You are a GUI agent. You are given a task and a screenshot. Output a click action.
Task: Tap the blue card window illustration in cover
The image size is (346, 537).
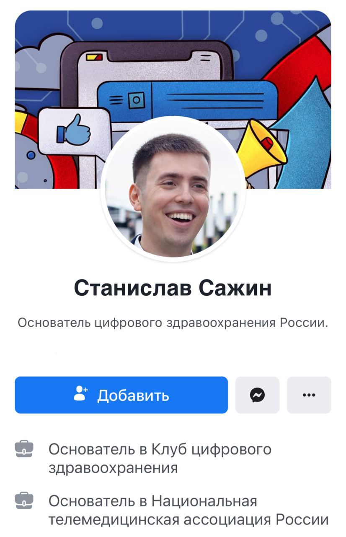[188, 101]
